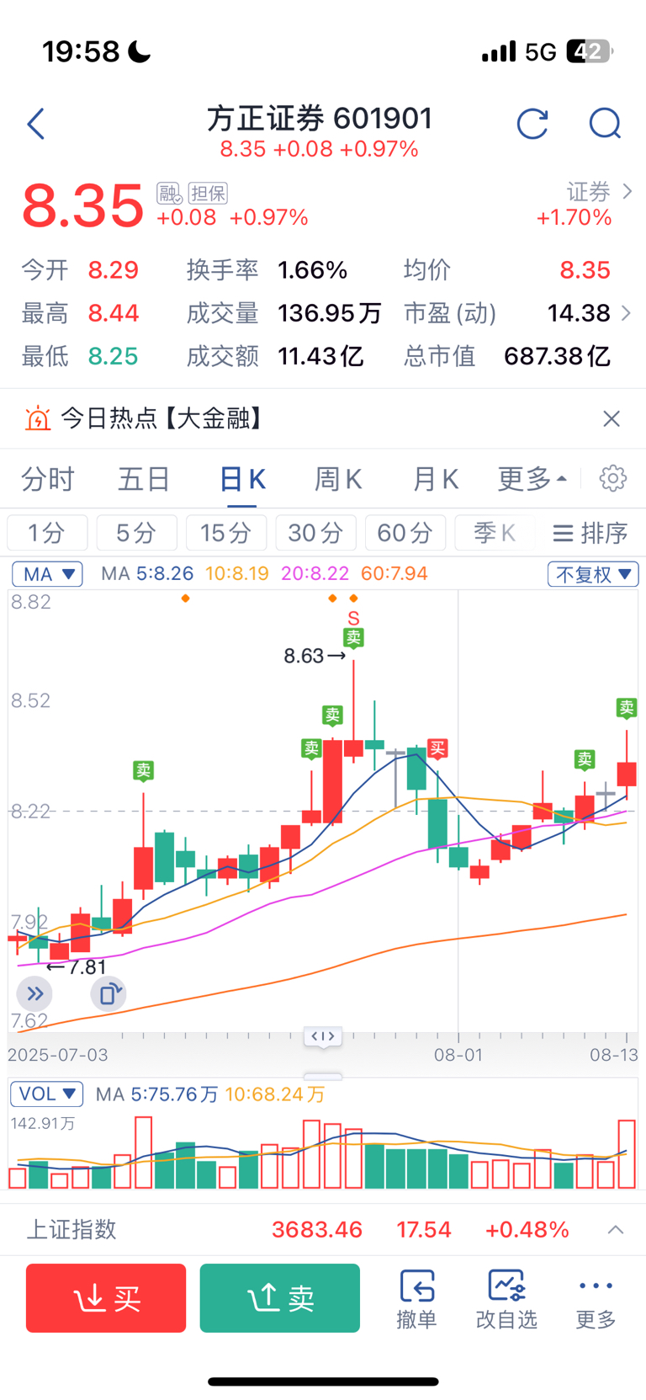Switch to the 分时 tab

(x=48, y=479)
